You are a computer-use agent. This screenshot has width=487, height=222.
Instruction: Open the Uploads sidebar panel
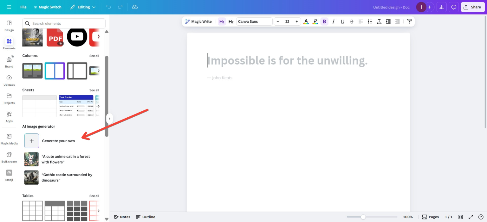9,80
